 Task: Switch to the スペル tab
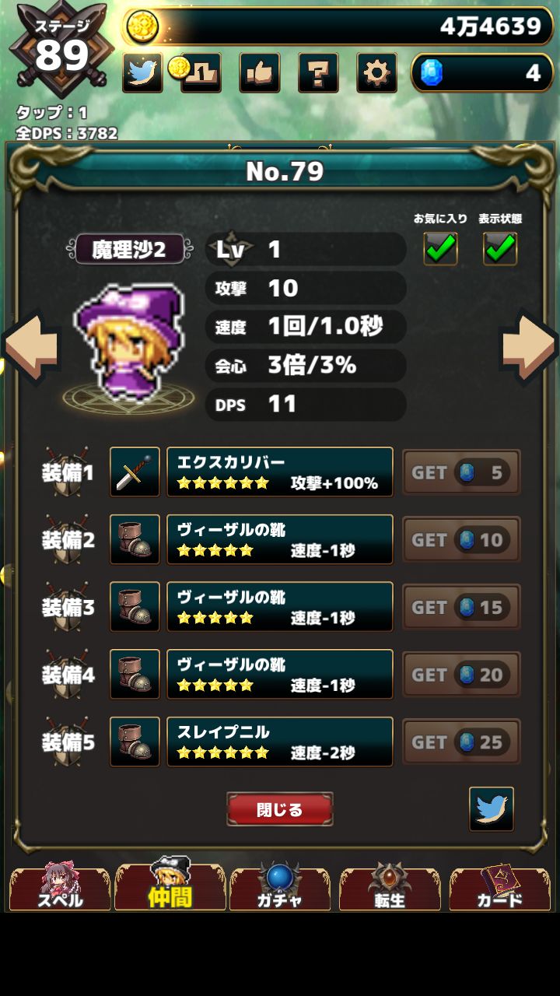click(60, 888)
